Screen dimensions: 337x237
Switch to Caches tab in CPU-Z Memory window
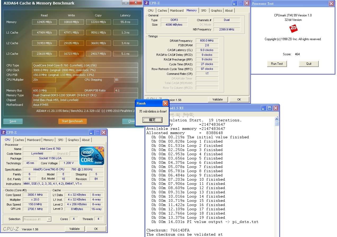(x=162, y=11)
